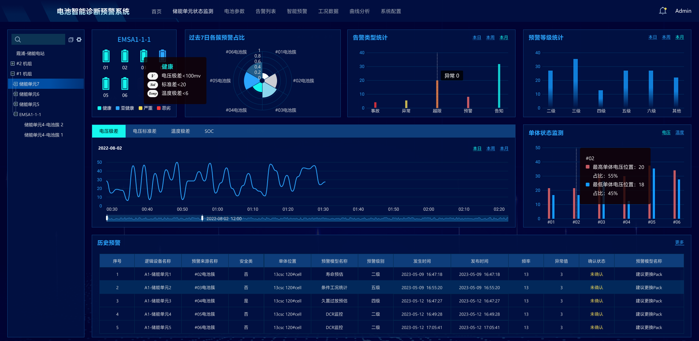The width and height of the screenshot is (699, 341).
Task: Click 更多 link in 历史预警
Action: pos(679,242)
